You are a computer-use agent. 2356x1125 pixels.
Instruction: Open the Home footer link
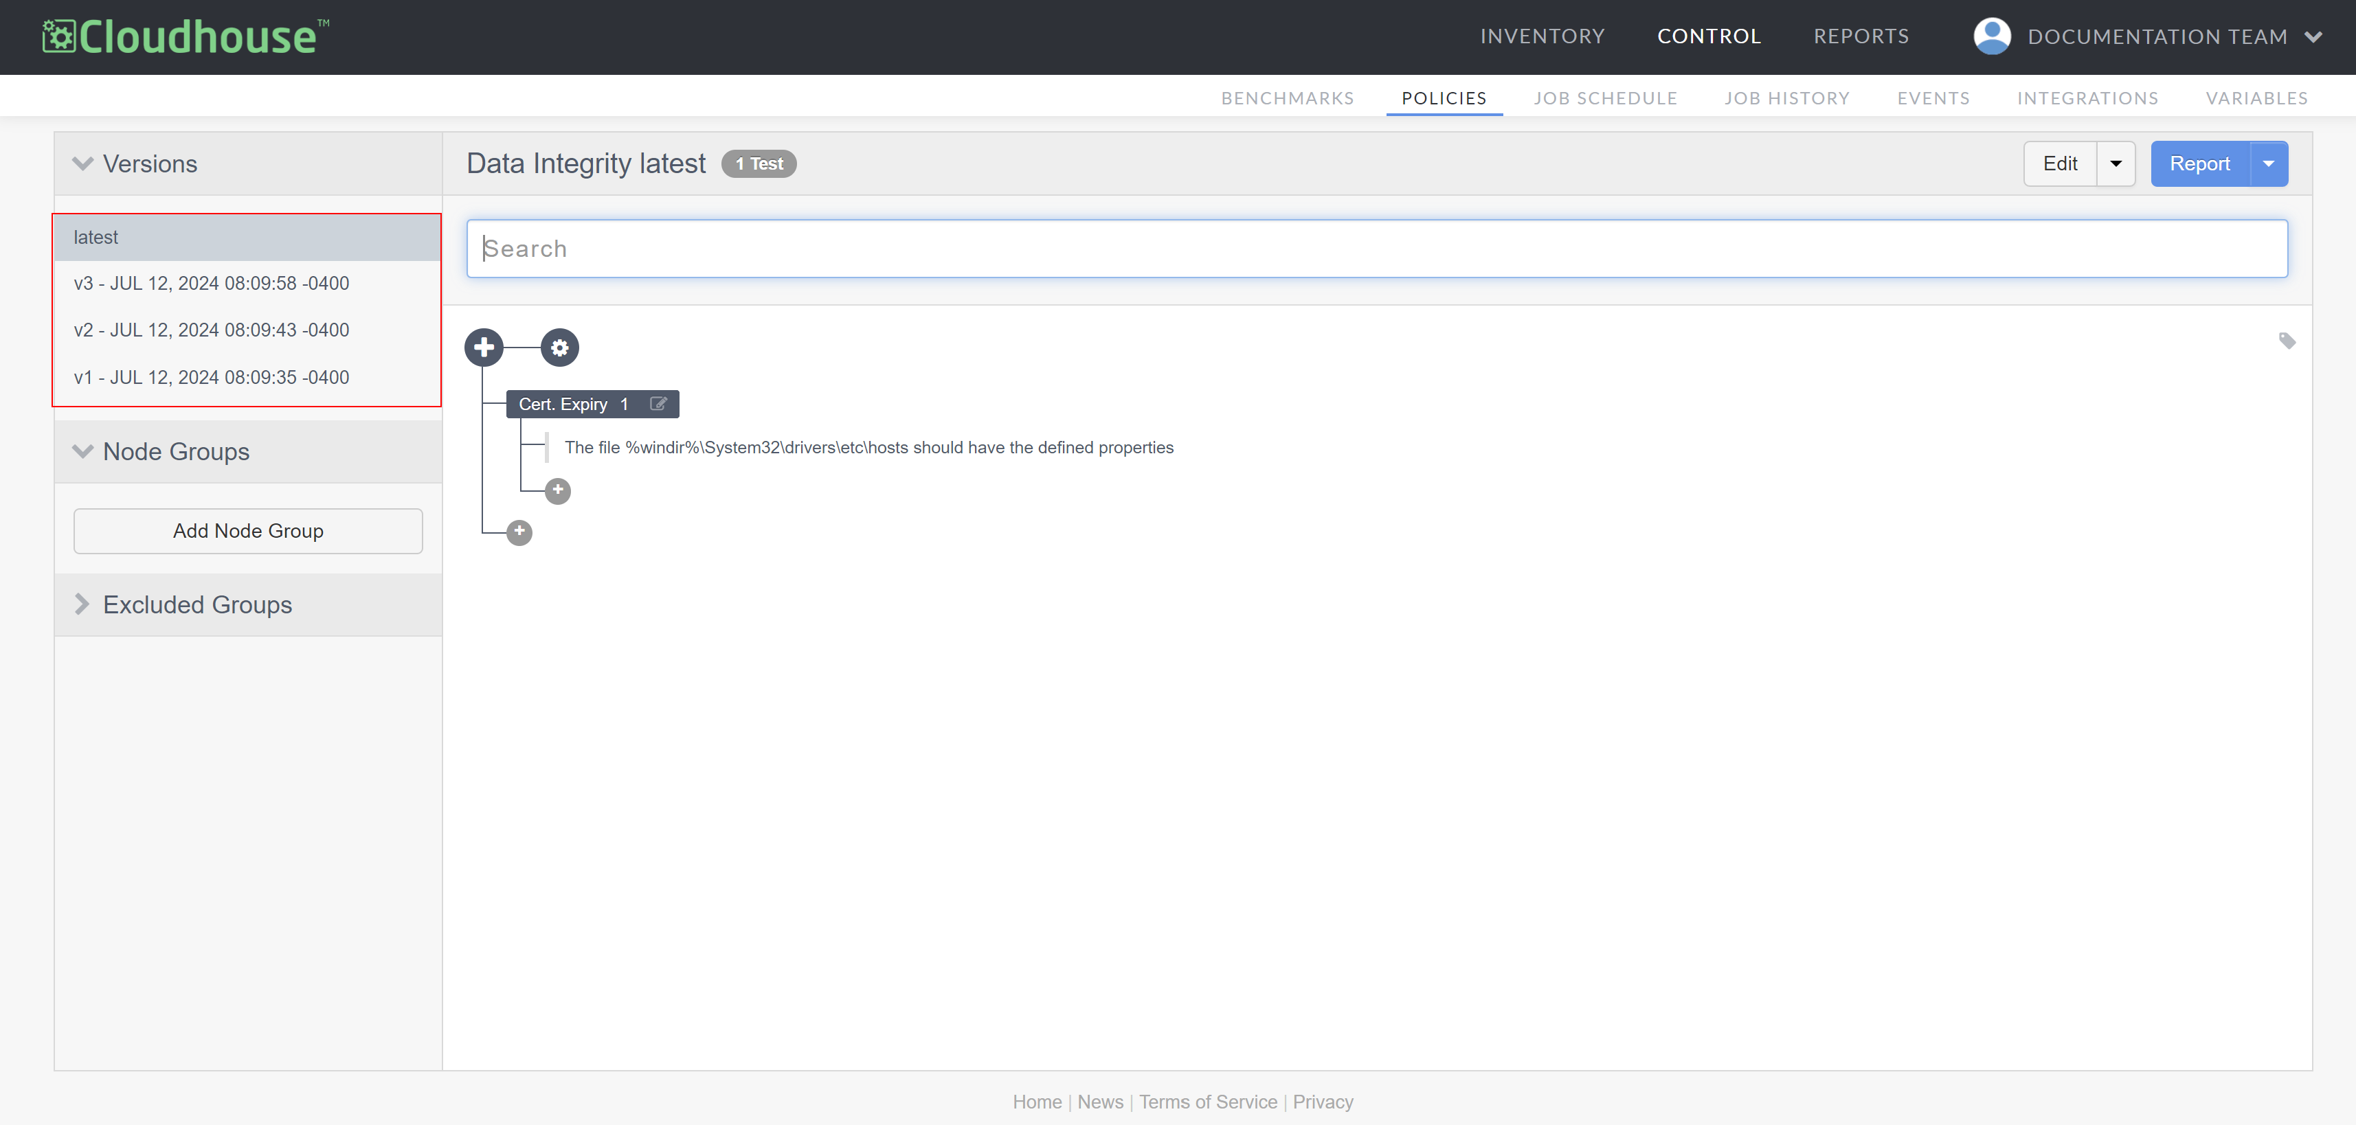(x=1037, y=1102)
